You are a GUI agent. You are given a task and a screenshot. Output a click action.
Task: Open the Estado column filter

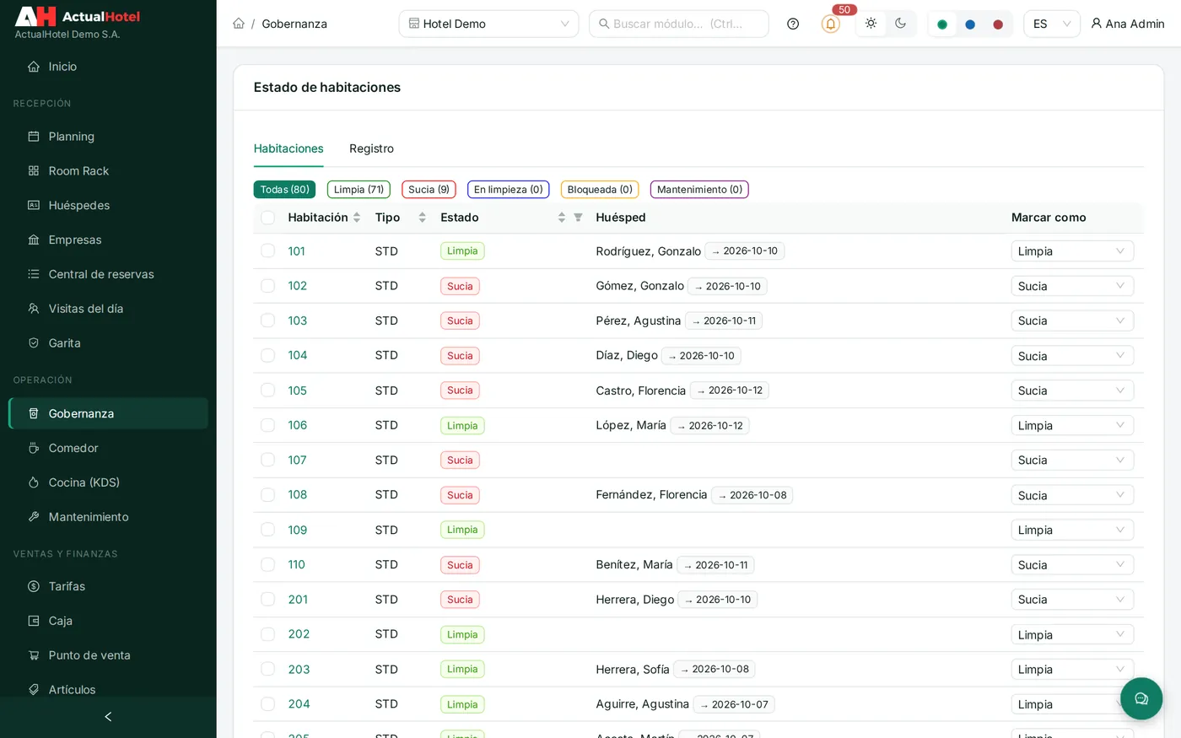pos(578,218)
